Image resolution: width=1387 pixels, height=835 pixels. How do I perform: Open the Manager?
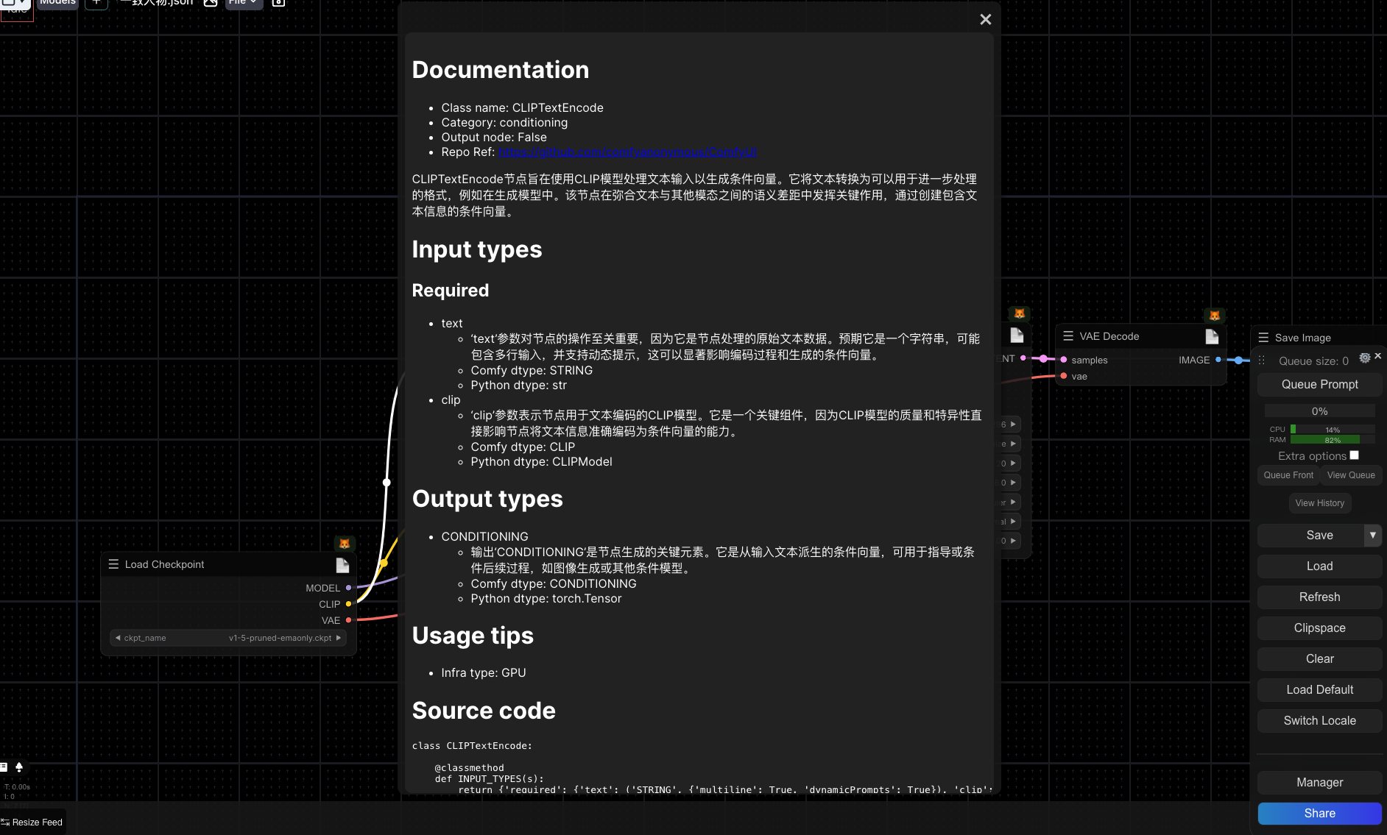(1319, 783)
